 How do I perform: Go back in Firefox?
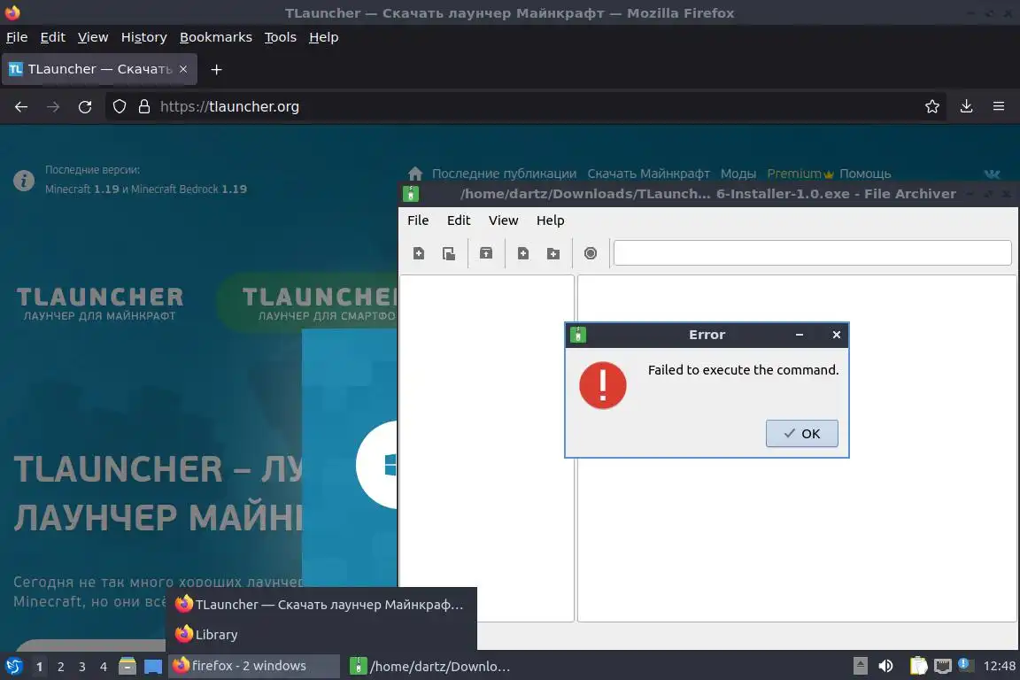point(21,107)
